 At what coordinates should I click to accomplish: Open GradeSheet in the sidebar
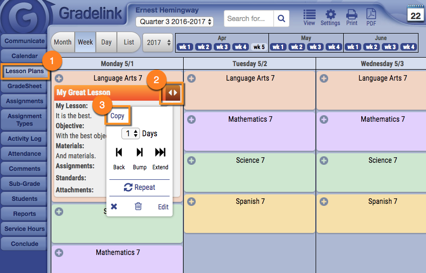point(25,86)
